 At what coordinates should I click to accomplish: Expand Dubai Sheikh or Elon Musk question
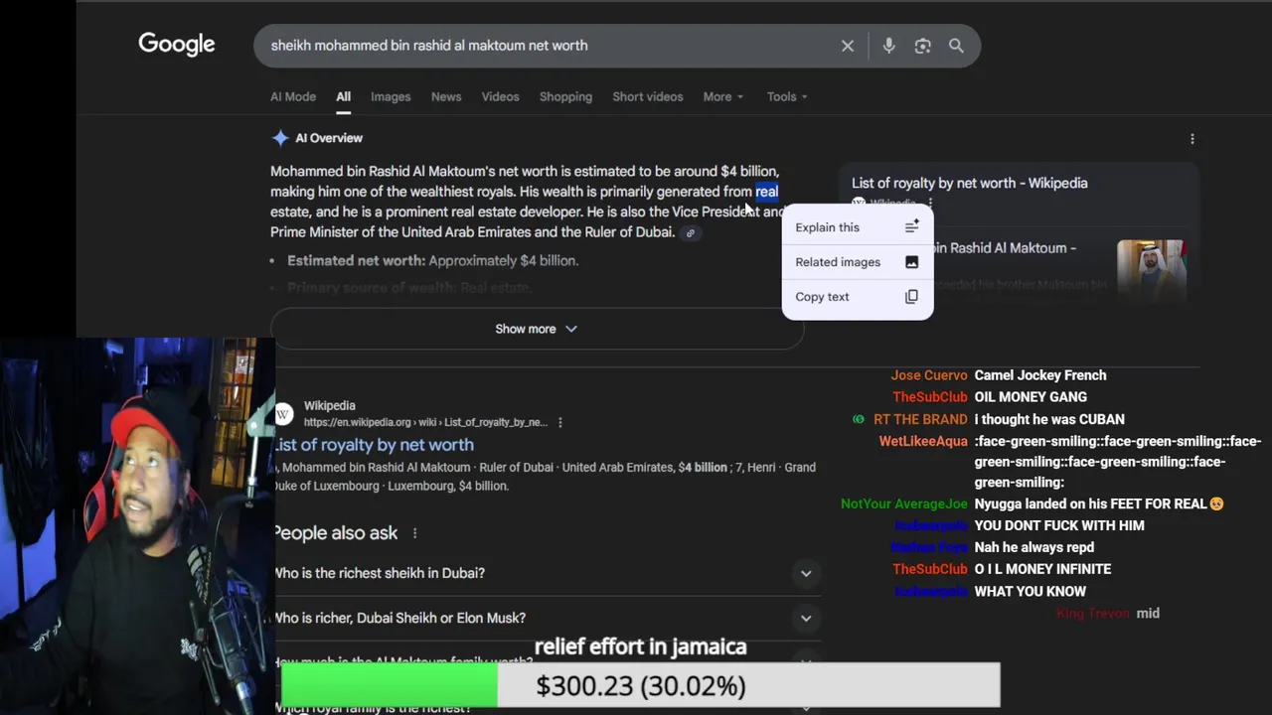pos(545,618)
